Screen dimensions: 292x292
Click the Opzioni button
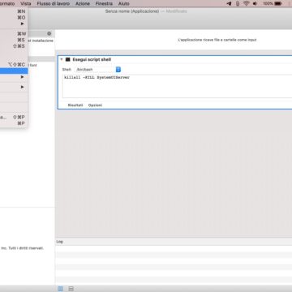tap(95, 105)
